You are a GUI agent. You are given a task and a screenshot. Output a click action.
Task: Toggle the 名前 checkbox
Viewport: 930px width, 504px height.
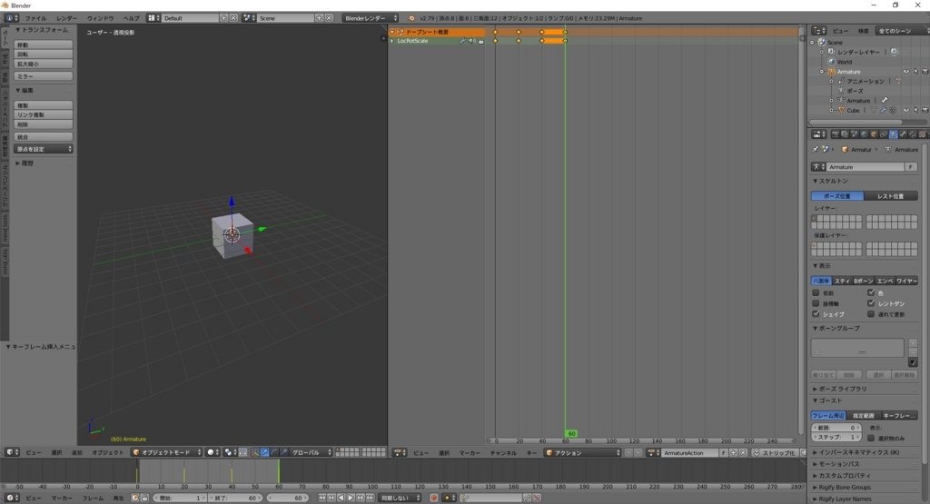[x=816, y=293]
